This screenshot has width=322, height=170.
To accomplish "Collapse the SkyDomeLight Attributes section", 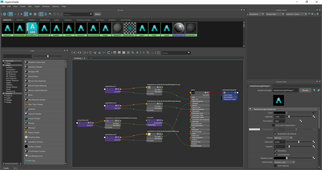I will click(250, 109).
